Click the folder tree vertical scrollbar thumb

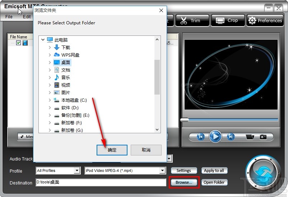(x=157, y=77)
